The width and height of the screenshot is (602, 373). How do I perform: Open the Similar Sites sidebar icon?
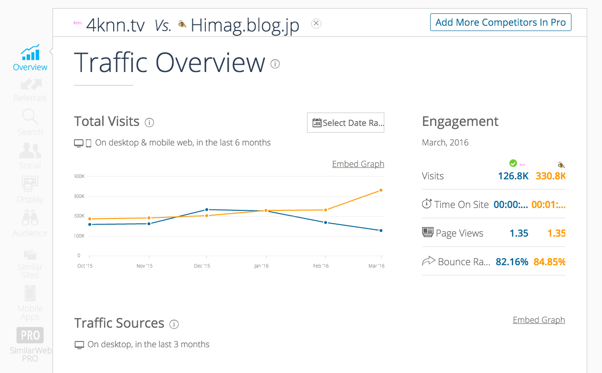tap(30, 254)
